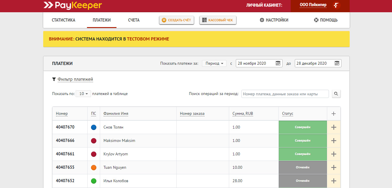Expand payment 40407661 row with plus
Image resolution: width=392 pixels, height=188 pixels.
point(334,154)
